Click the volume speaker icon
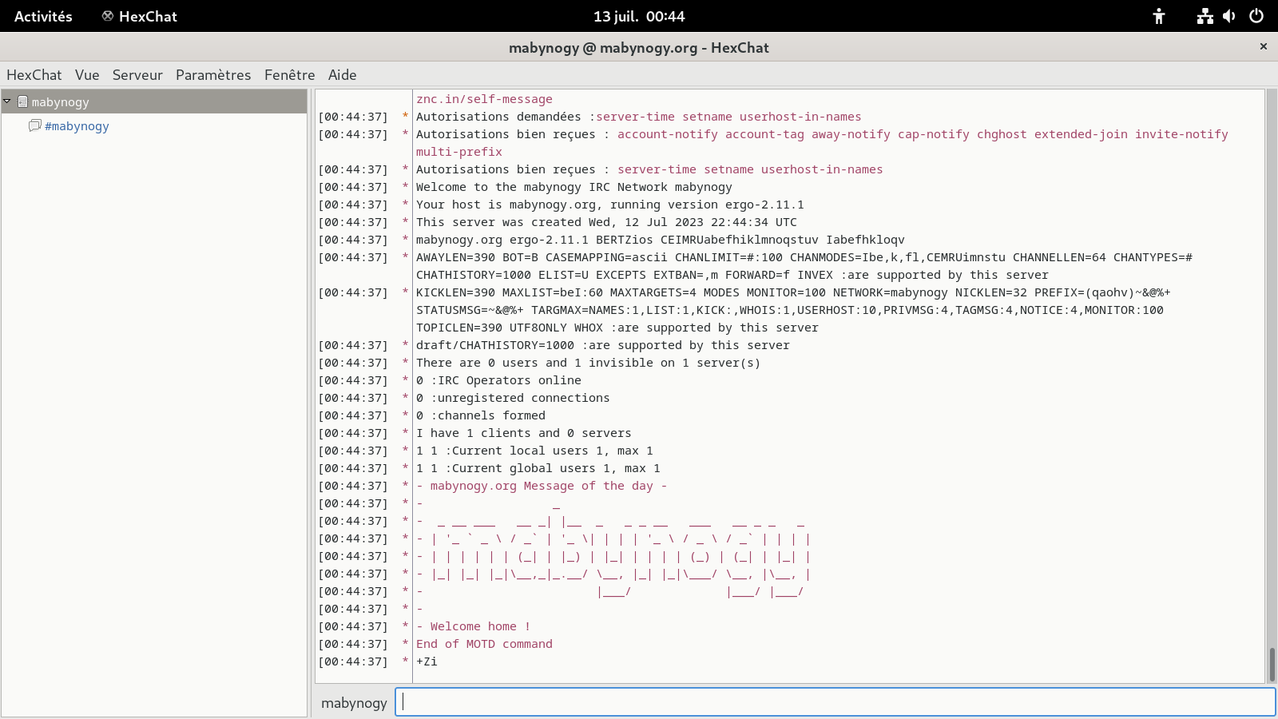This screenshot has height=719, width=1278. pos(1229,16)
